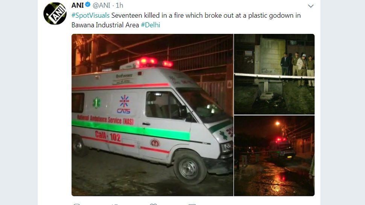Follow the #SpotVisuals hashtag
Viewport: 365px width, 205px height.
coord(90,15)
